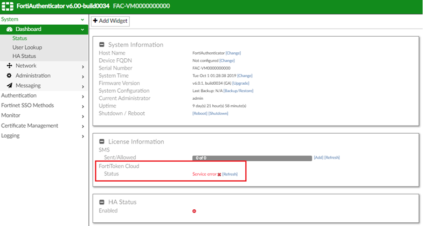
Task: Click the Reboot link
Action: [199, 113]
